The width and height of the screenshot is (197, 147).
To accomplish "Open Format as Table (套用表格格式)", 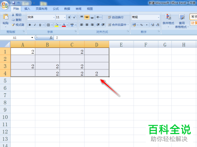I will (182, 21).
